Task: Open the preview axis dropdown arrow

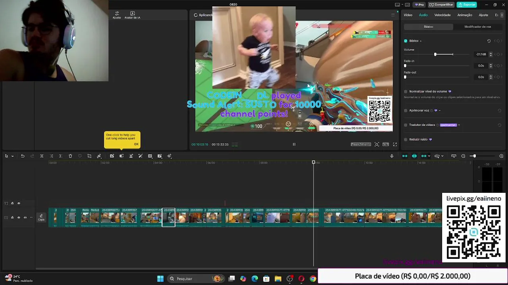Action: coord(442,156)
